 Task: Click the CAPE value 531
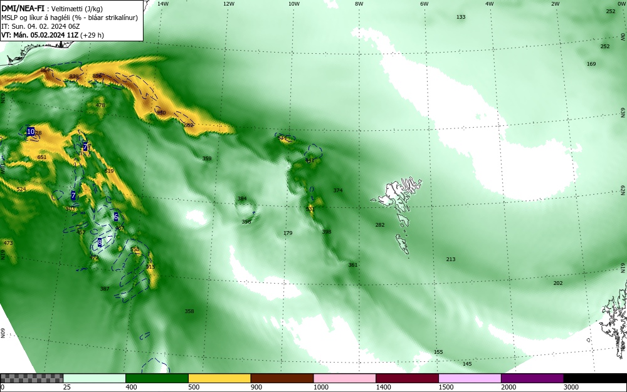tap(310, 209)
